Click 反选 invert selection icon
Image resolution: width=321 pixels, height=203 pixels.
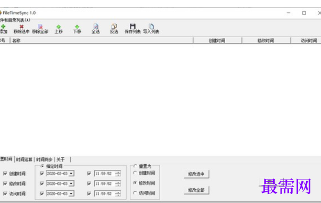[114, 27]
